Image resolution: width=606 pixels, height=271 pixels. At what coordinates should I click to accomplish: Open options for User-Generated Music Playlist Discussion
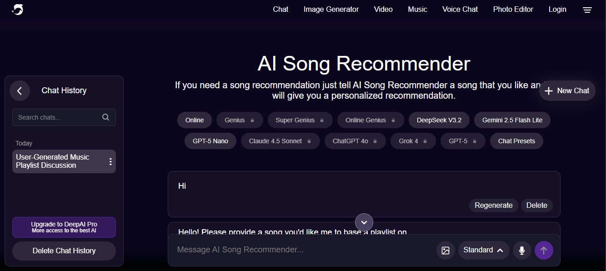pyautogui.click(x=110, y=161)
